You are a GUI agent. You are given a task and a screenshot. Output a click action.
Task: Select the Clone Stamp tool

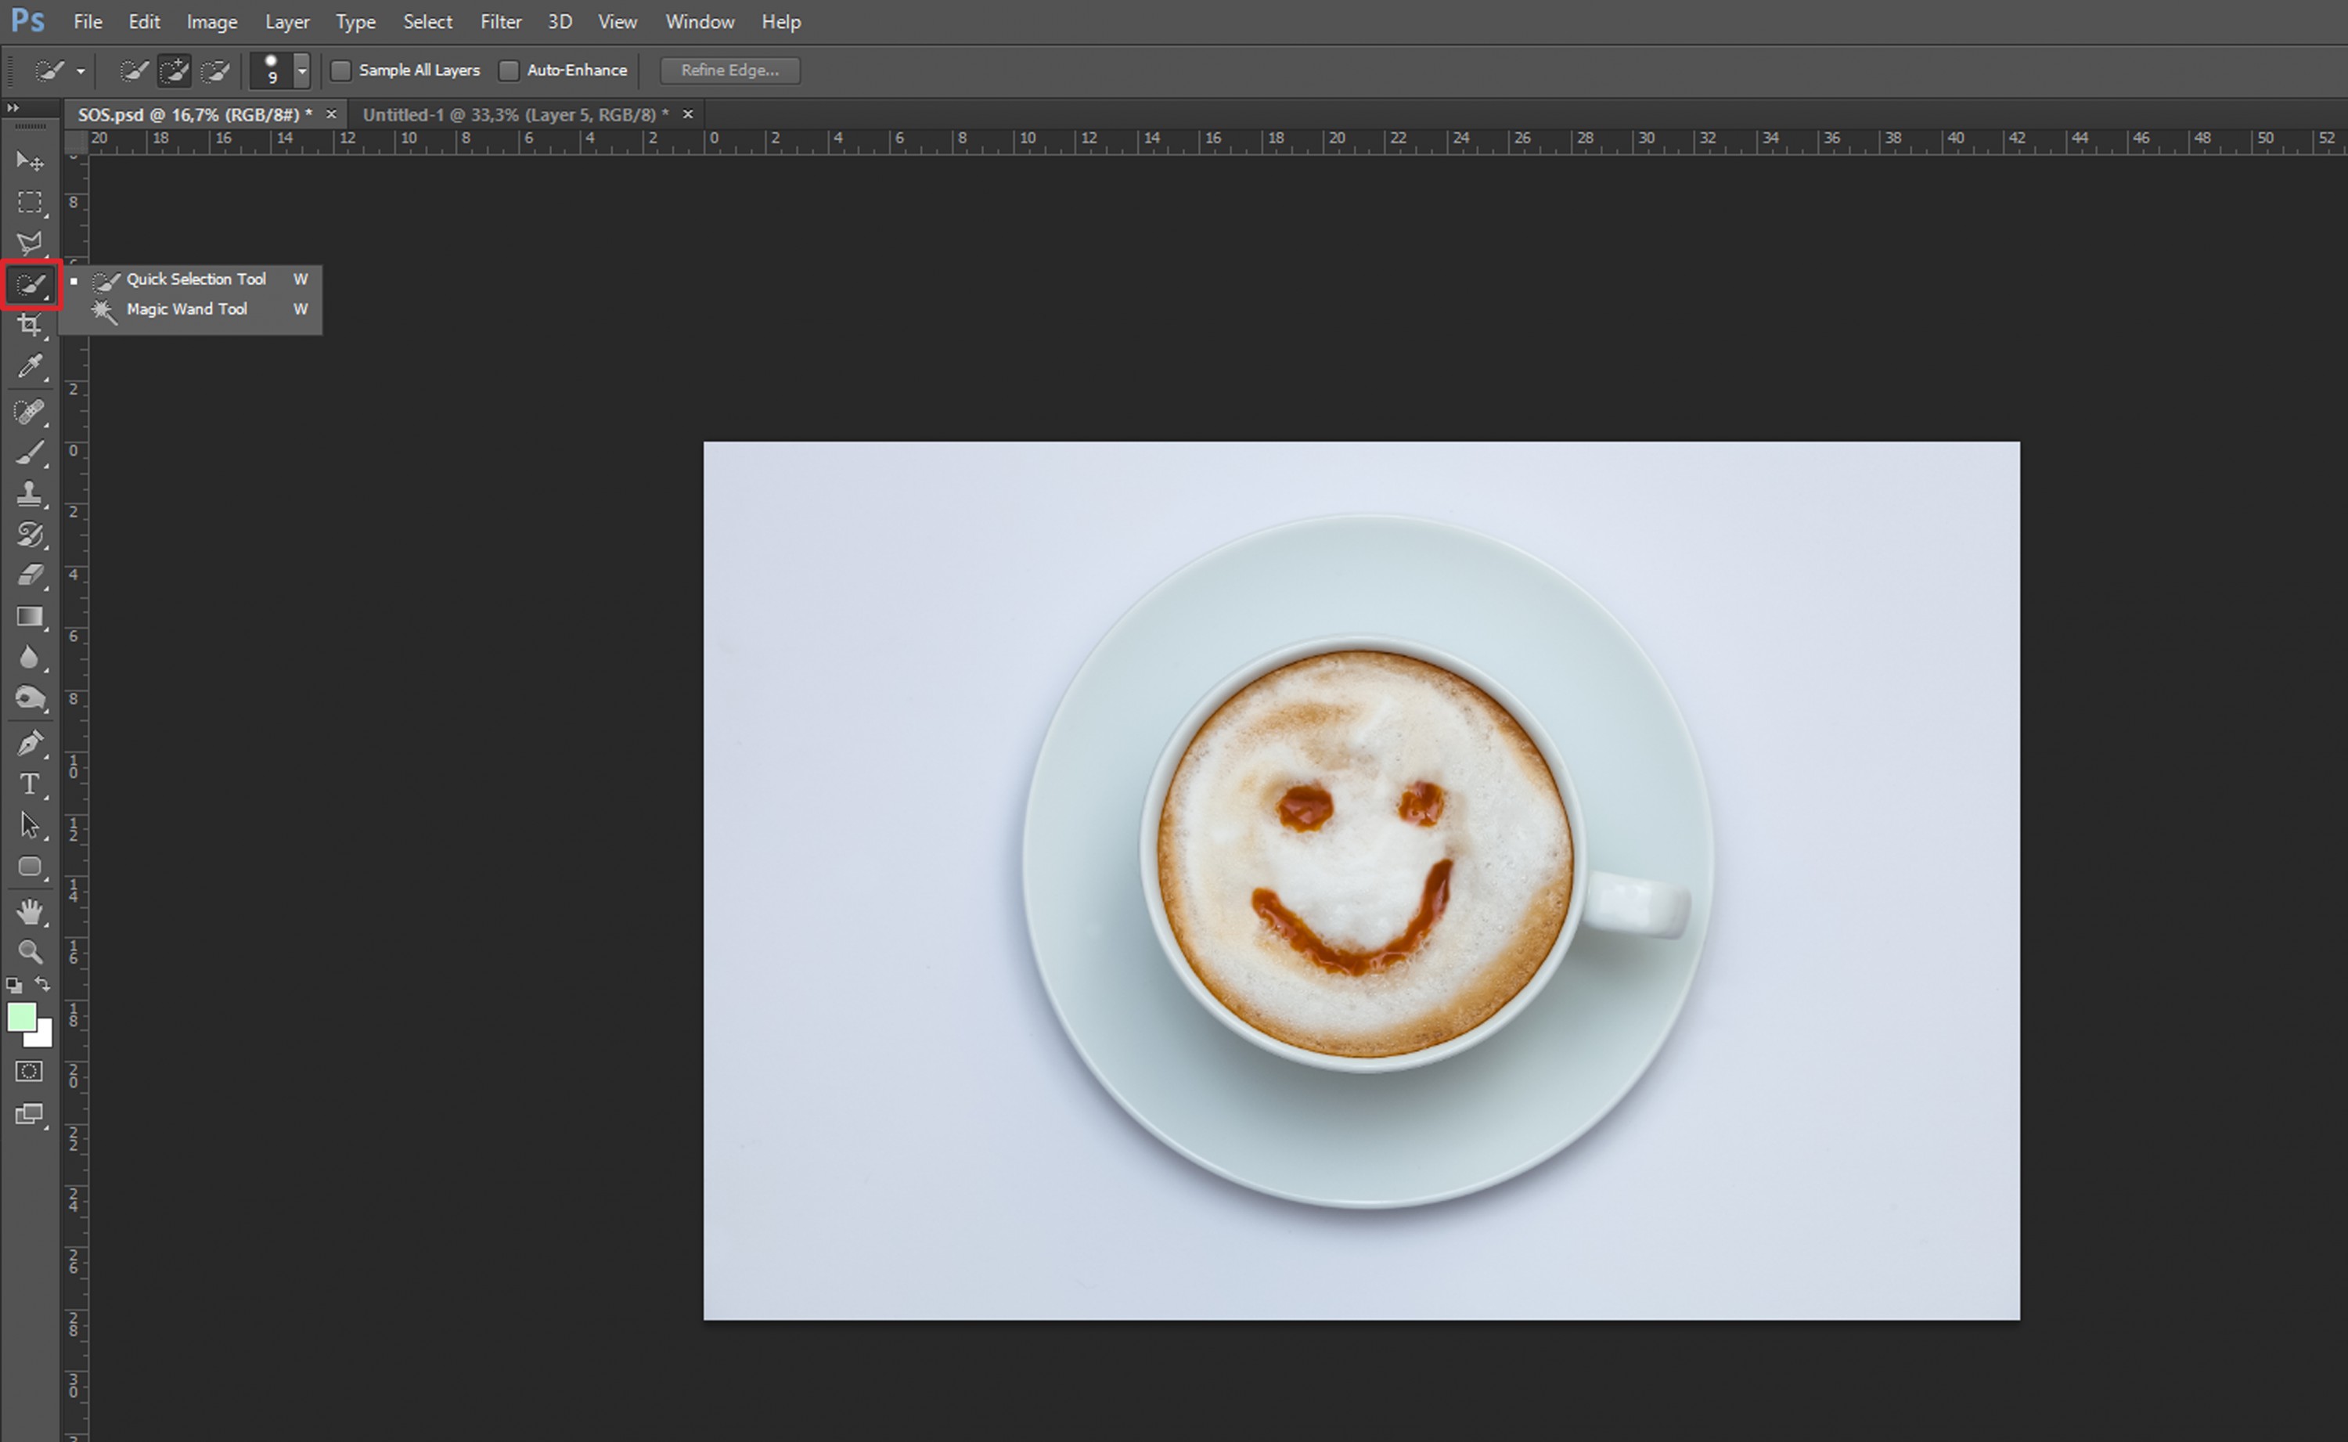click(x=30, y=493)
